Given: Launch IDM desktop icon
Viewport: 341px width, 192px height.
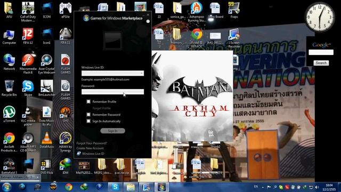Looking at the screenshot, I should click(x=66, y=166).
